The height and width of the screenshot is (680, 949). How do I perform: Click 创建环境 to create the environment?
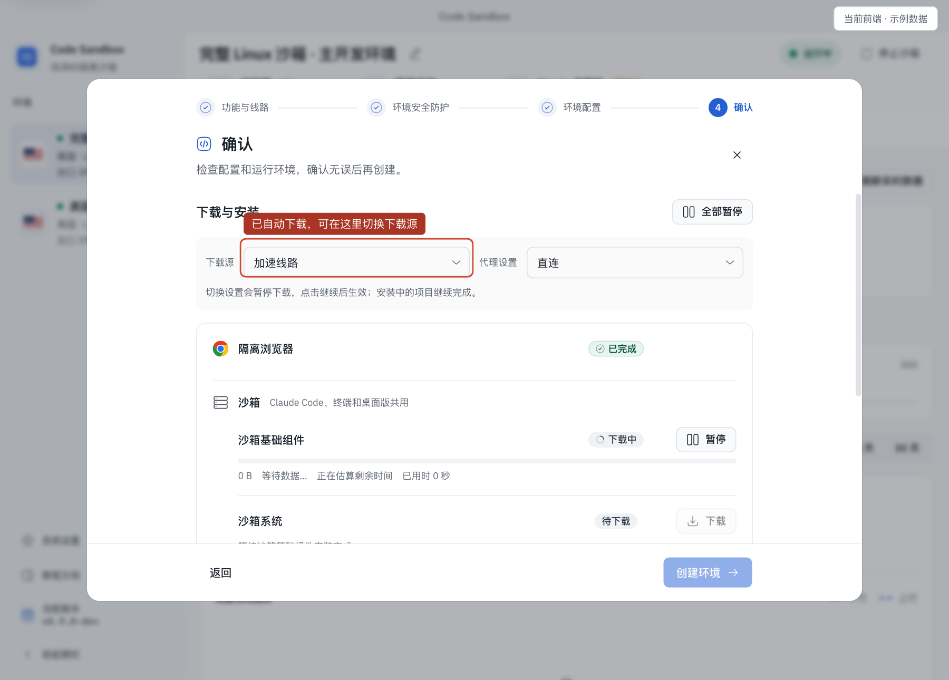tap(708, 572)
